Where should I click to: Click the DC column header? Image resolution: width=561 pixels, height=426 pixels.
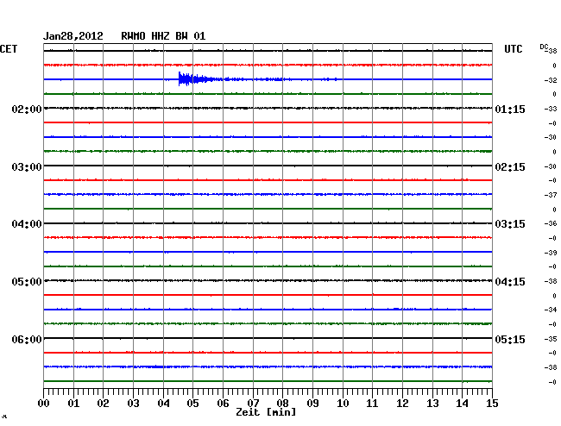click(x=544, y=47)
